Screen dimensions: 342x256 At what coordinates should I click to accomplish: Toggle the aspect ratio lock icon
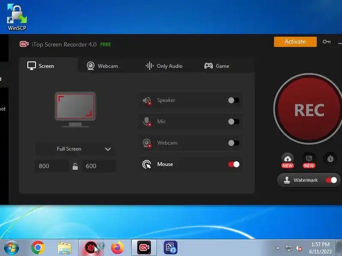tap(75, 166)
